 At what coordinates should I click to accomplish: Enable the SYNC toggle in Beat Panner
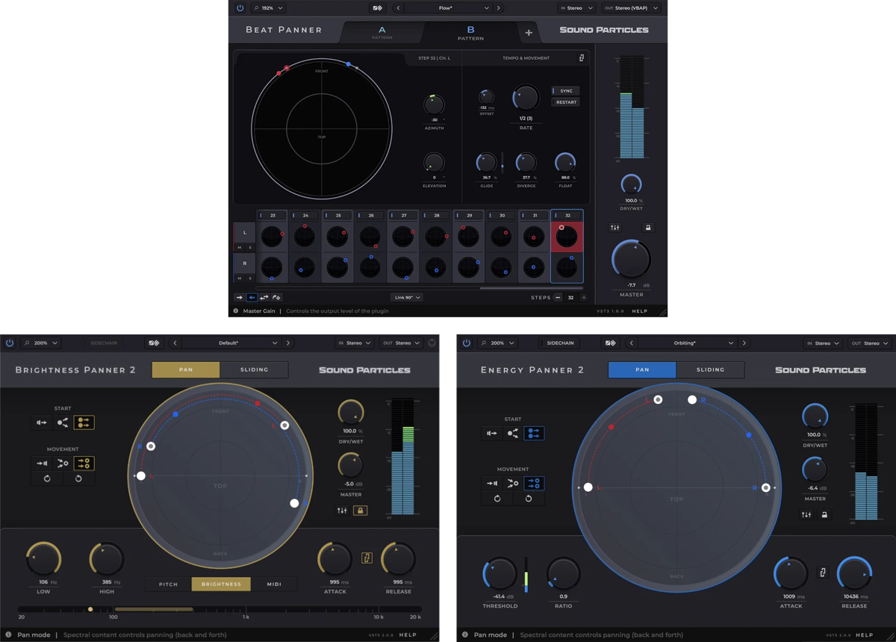pos(565,91)
